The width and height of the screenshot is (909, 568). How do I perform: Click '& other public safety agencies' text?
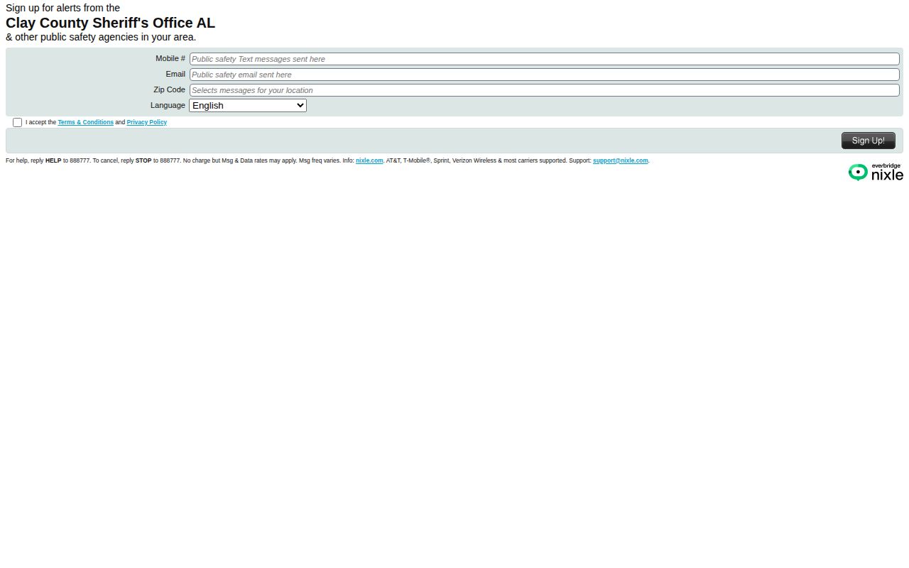[72, 37]
